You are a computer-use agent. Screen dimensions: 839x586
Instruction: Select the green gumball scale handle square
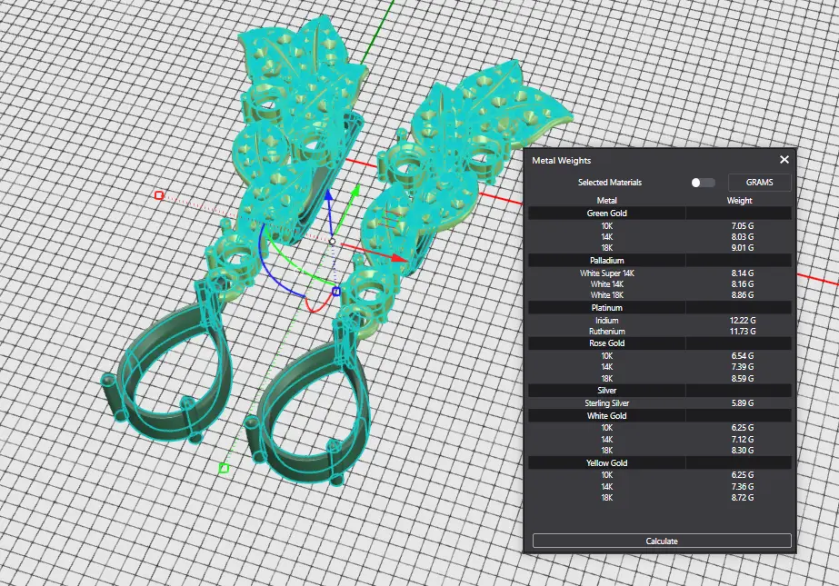(225, 468)
